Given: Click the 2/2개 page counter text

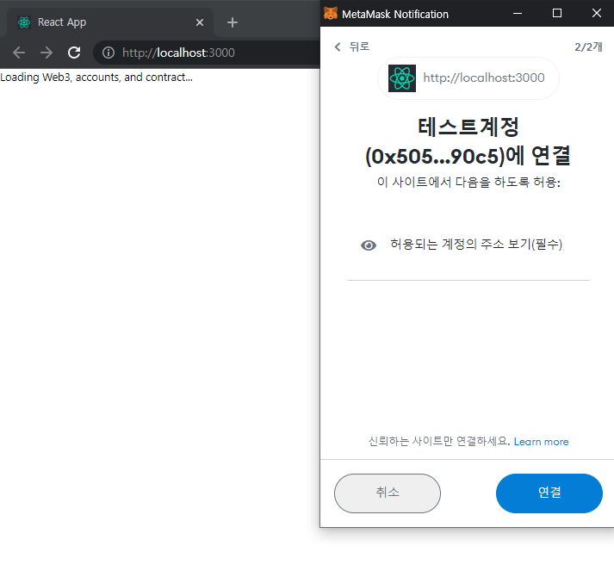Looking at the screenshot, I should pos(588,47).
